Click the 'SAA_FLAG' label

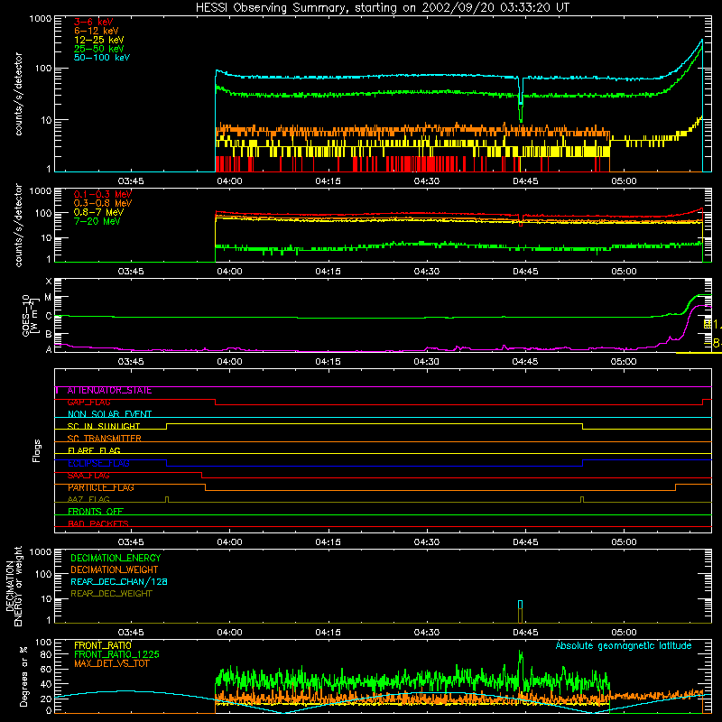pos(88,476)
